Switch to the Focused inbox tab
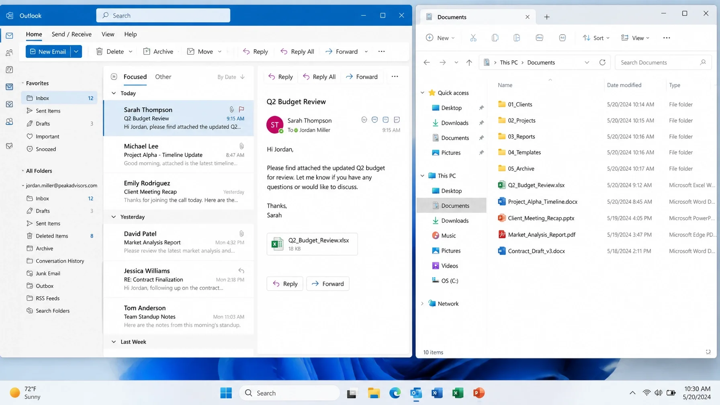 pos(135,77)
